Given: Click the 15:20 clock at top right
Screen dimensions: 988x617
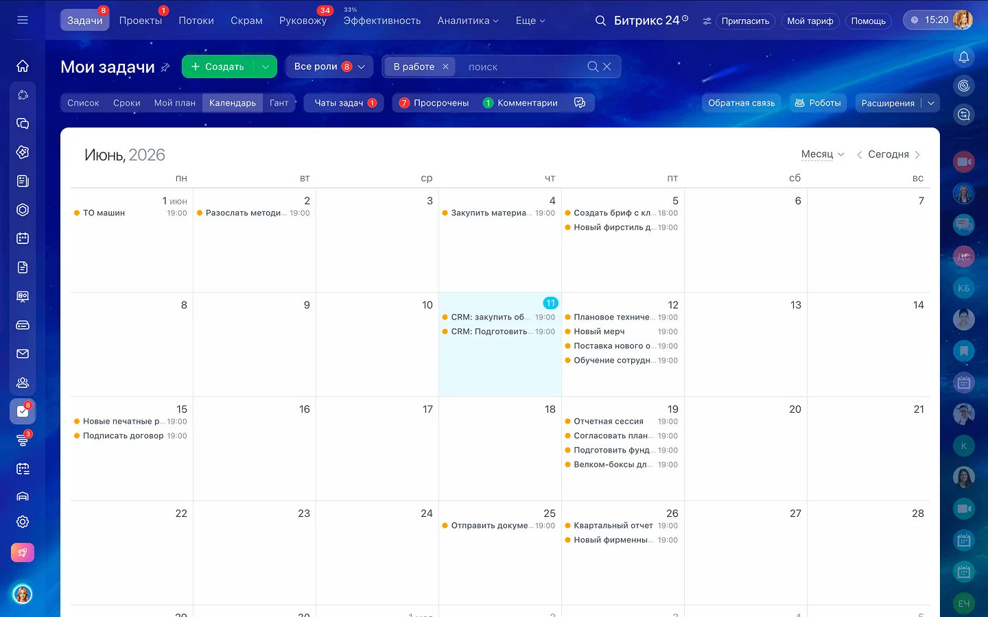Looking at the screenshot, I should coord(936,20).
